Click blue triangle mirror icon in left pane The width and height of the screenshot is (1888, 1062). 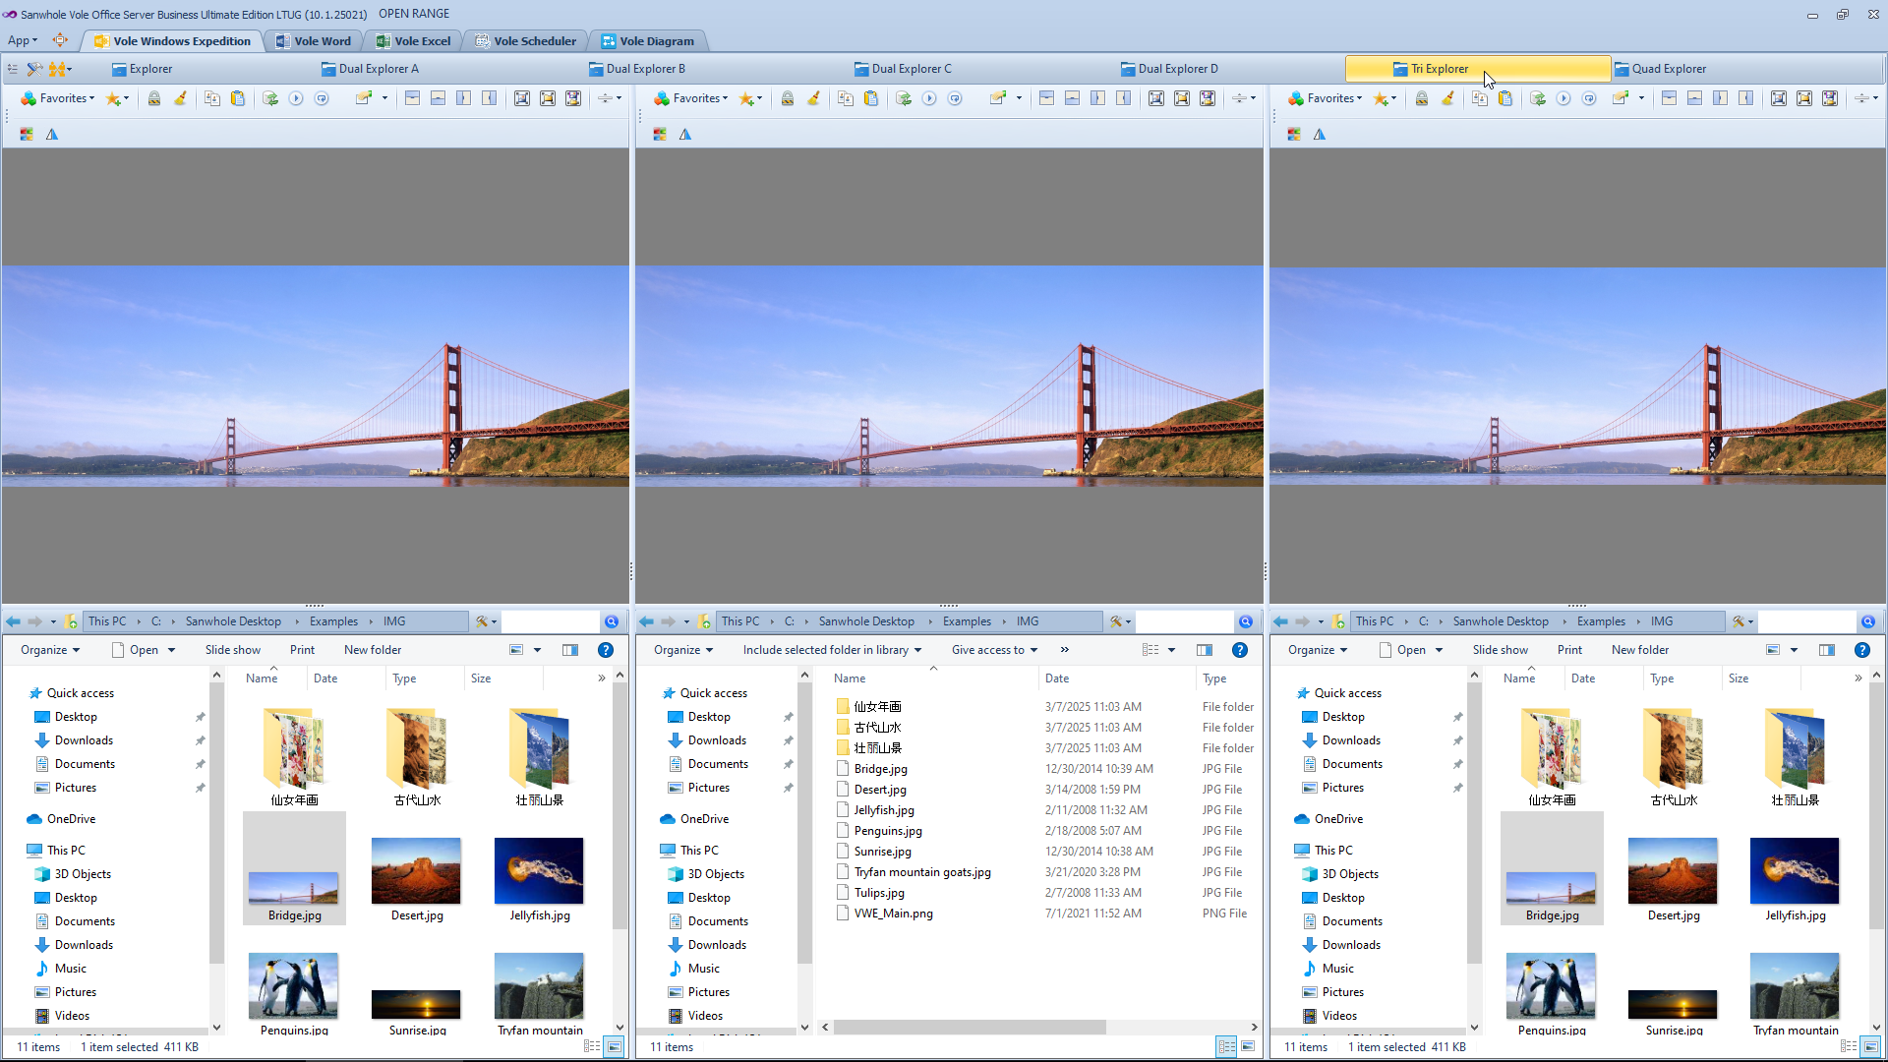[52, 134]
